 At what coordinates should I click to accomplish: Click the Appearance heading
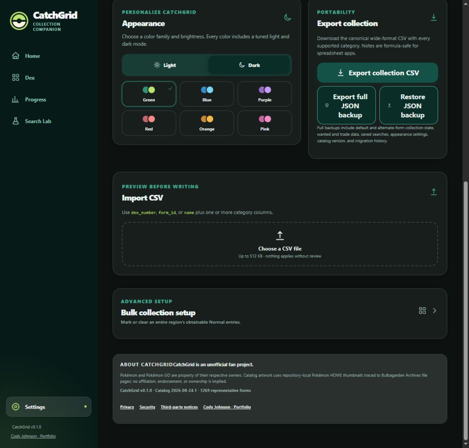[143, 24]
